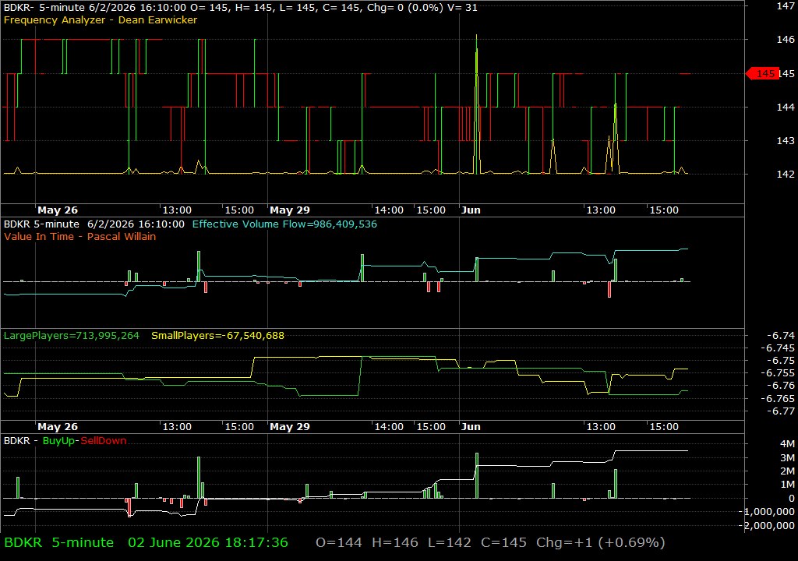Click 'LargePlayers=713,995,264' legend
Image resolution: width=798 pixels, height=561 pixels.
click(x=71, y=336)
